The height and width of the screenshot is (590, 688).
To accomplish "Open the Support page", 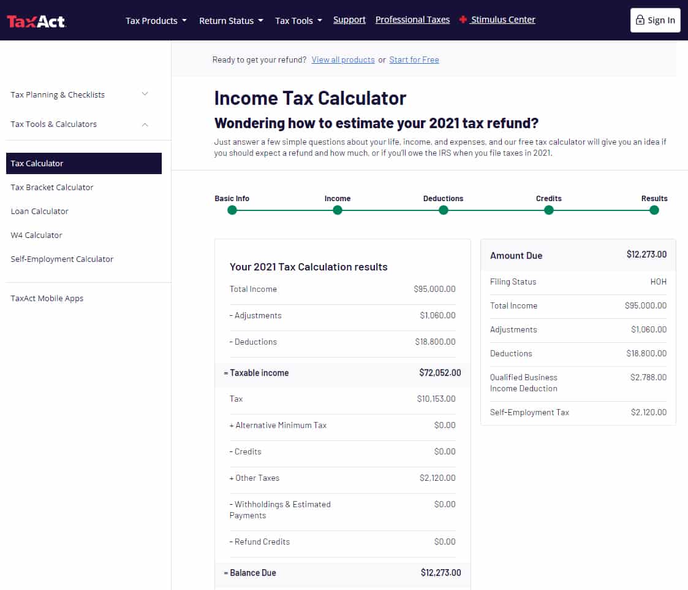I will point(349,19).
